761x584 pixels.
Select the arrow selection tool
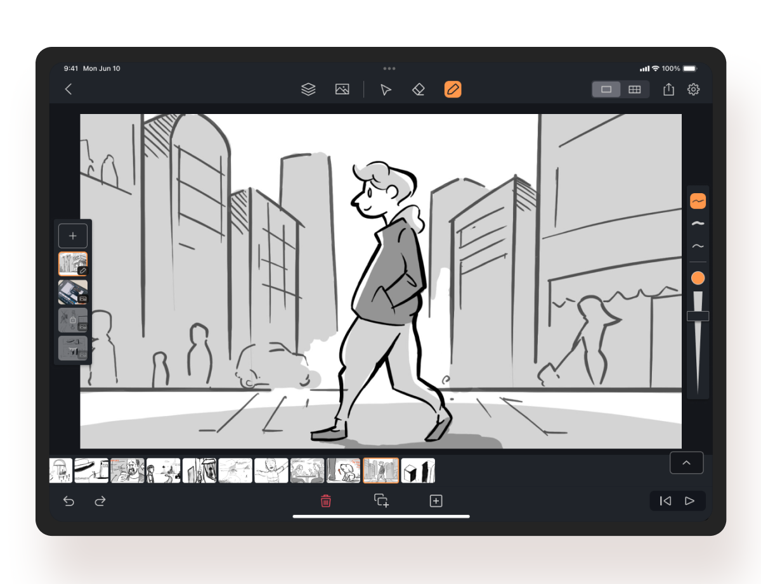pyautogui.click(x=386, y=89)
